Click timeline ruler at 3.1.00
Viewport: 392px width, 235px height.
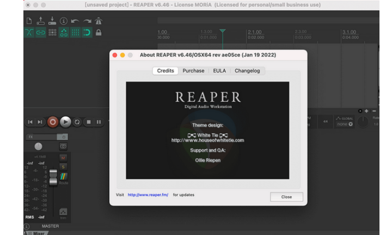(x=349, y=32)
